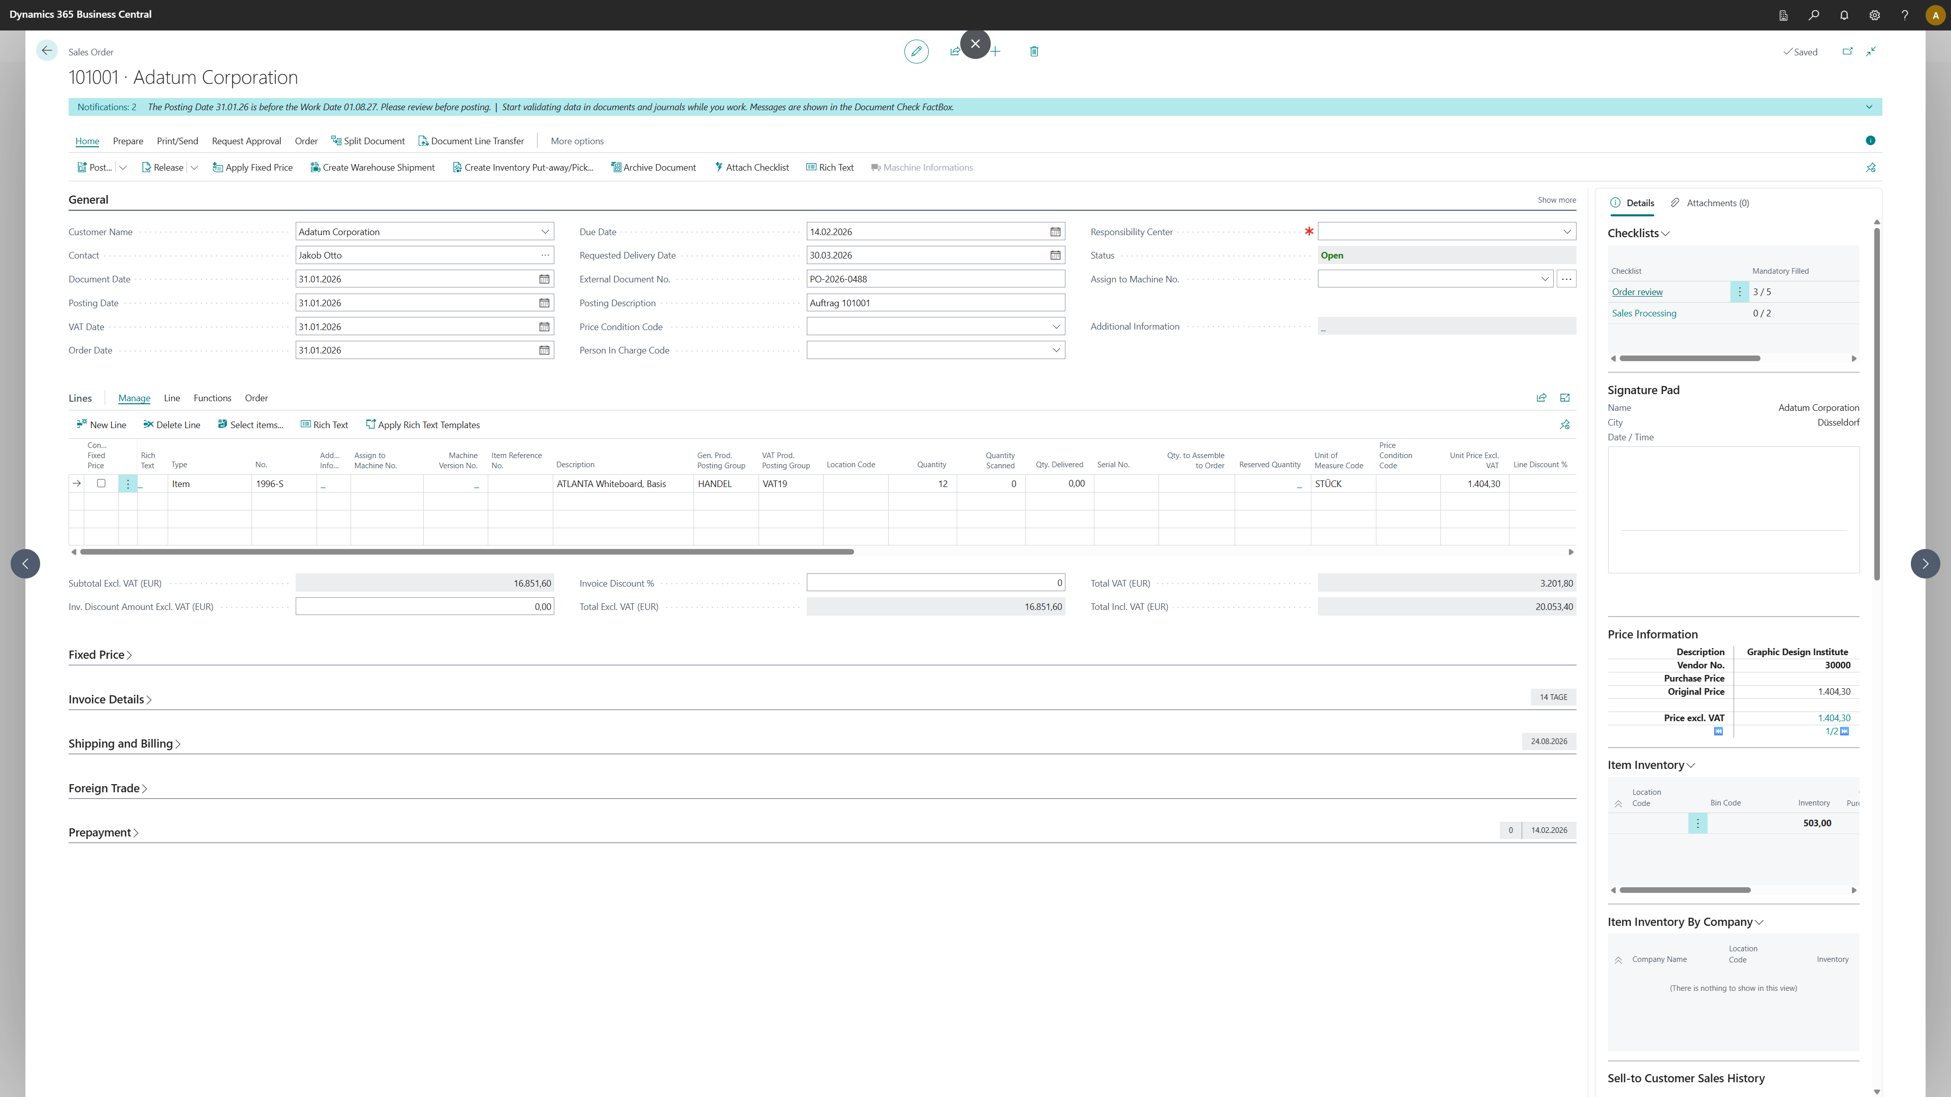The image size is (1951, 1097).
Task: Go to previous record arrow
Action: [x=25, y=564]
